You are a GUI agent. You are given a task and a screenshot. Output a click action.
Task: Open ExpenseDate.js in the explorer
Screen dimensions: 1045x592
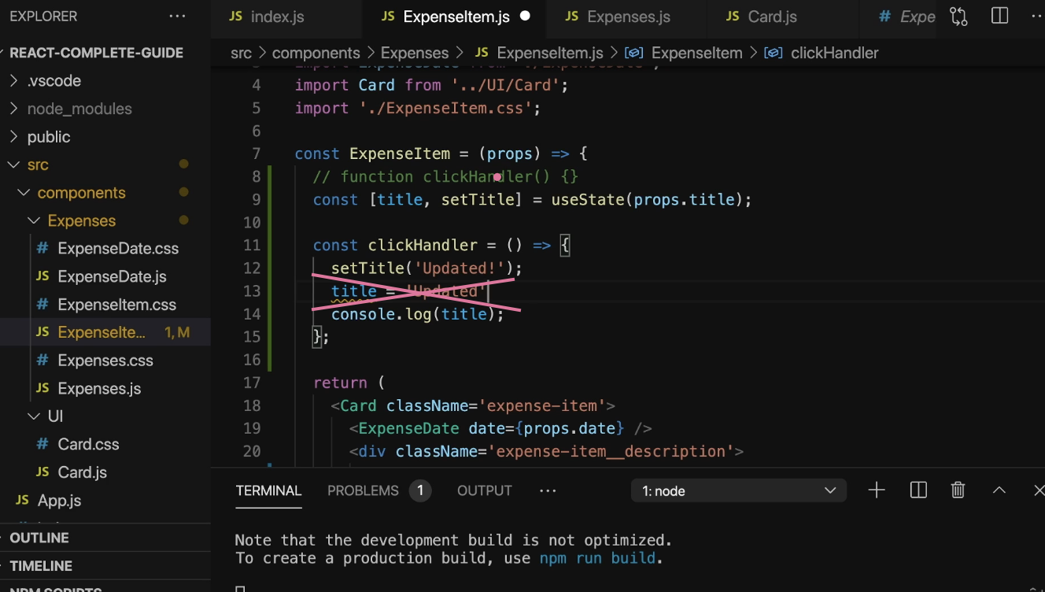click(112, 276)
